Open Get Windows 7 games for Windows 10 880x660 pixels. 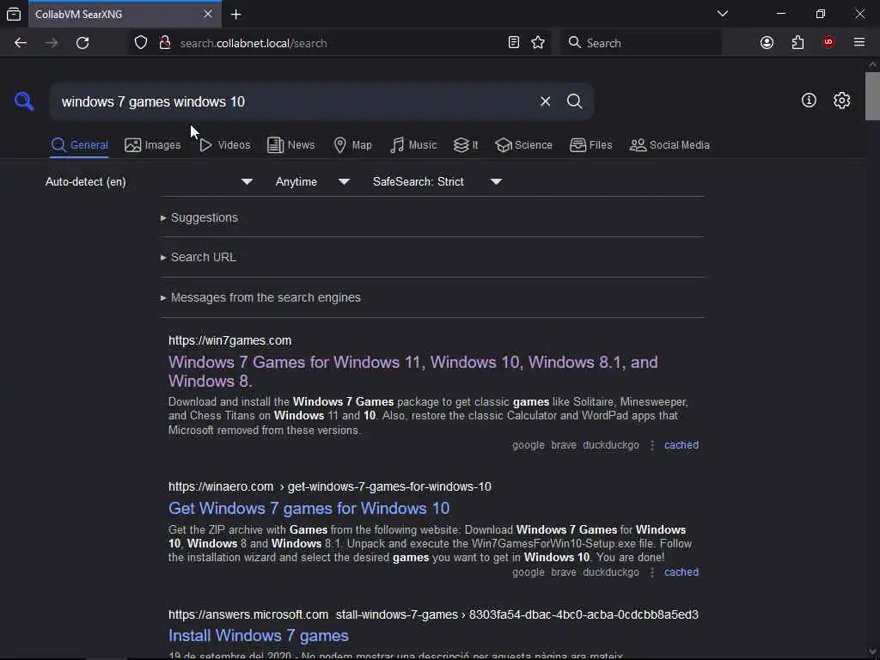(309, 508)
